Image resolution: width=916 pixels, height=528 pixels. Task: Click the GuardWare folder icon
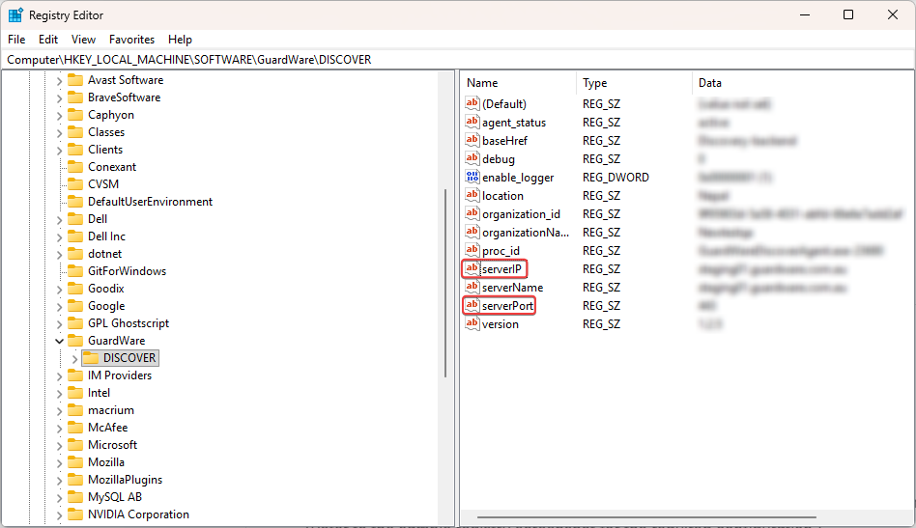[x=75, y=341]
